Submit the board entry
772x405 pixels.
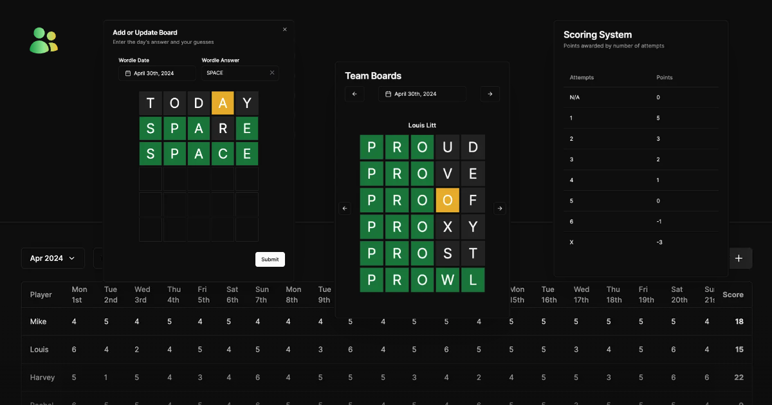(x=270, y=259)
